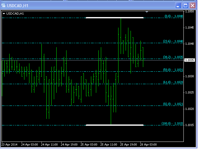Click the USDCAD,H1 title bar text
The height and width of the screenshot is (149, 198).
pos(17,6)
